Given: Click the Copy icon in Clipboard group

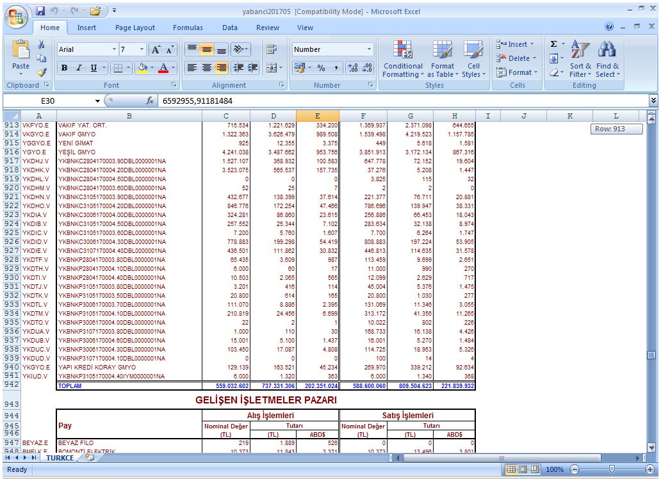Looking at the screenshot, I should 41,58.
